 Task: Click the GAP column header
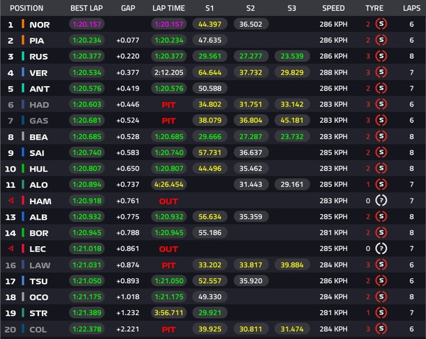128,9
